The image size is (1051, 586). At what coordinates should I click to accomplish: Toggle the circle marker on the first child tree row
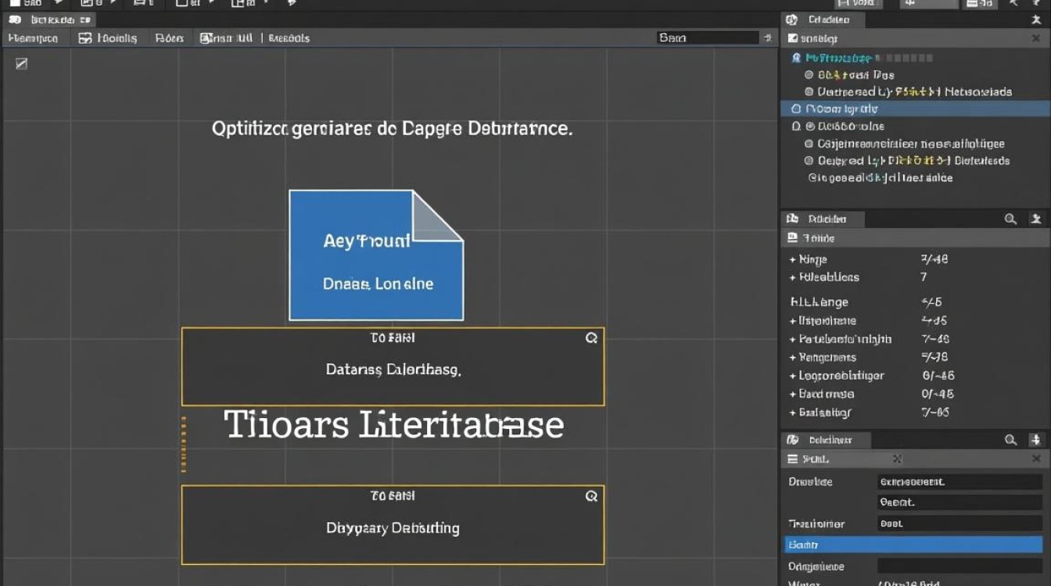(809, 76)
